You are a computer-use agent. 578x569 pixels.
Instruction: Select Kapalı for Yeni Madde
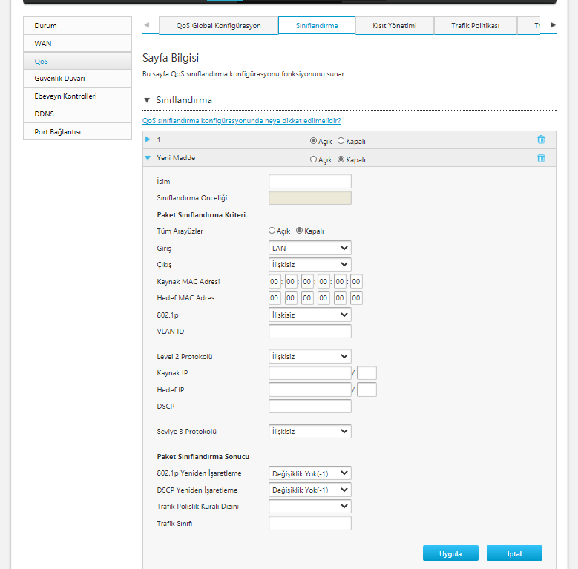[x=341, y=159]
